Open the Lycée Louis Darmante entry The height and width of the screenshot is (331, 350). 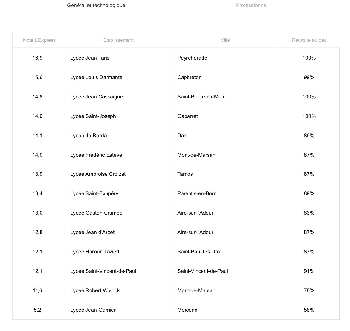coord(96,77)
